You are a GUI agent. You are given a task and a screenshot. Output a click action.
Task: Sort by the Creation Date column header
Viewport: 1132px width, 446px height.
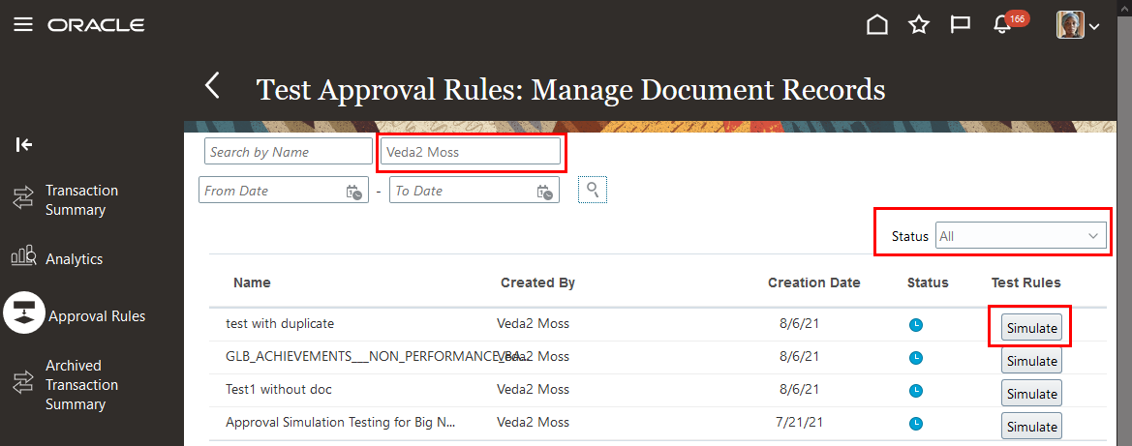813,282
